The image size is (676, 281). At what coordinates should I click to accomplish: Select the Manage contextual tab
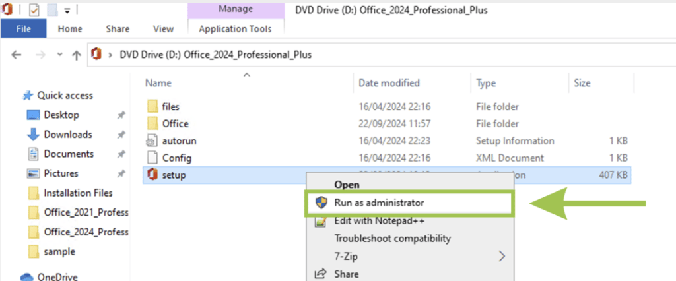click(x=236, y=9)
